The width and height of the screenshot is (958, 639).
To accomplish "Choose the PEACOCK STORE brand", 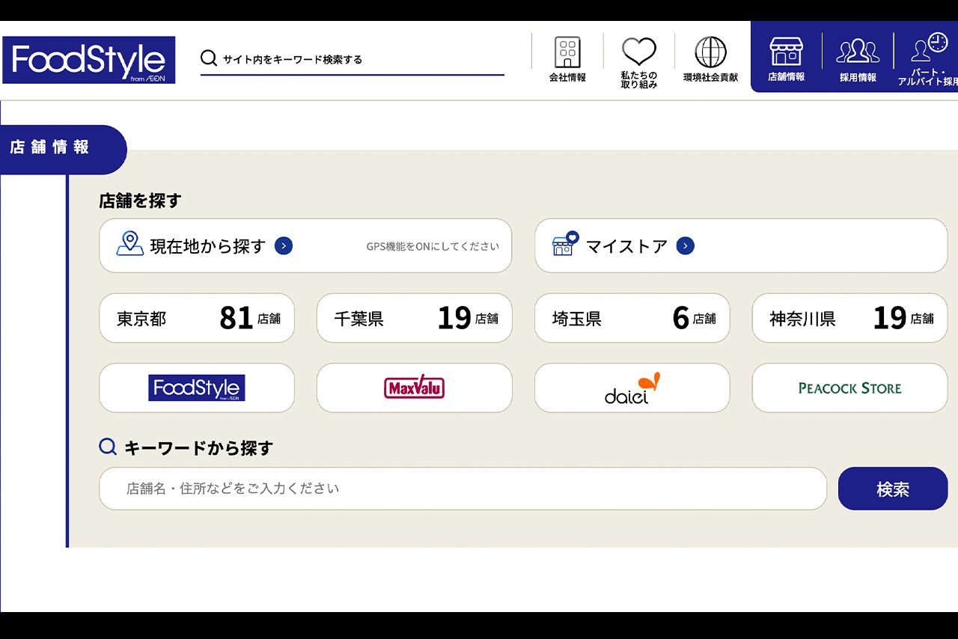I will [x=849, y=388].
